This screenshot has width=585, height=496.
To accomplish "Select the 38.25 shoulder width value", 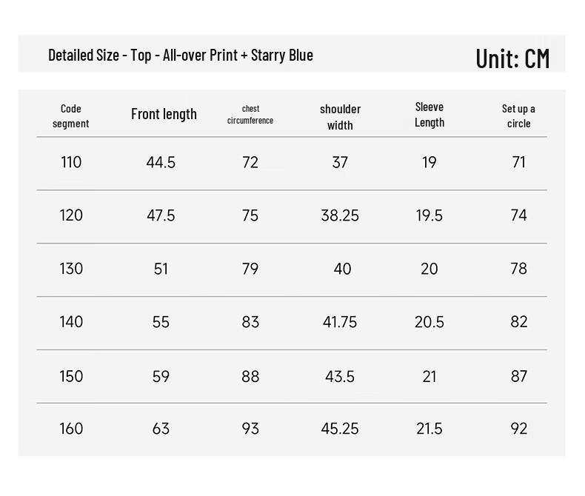I will (x=340, y=215).
